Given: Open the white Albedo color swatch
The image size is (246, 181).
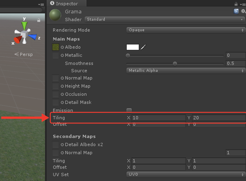Looking at the screenshot, I should point(133,47).
